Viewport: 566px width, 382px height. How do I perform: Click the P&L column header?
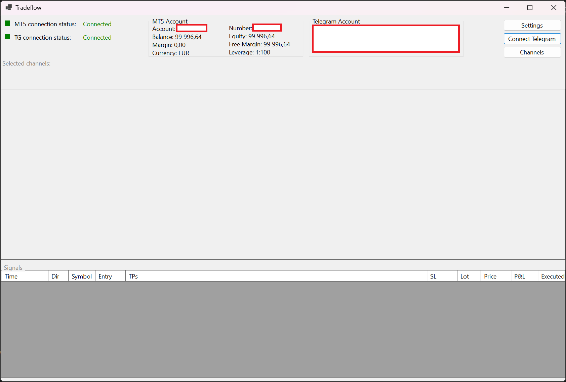[524, 276]
